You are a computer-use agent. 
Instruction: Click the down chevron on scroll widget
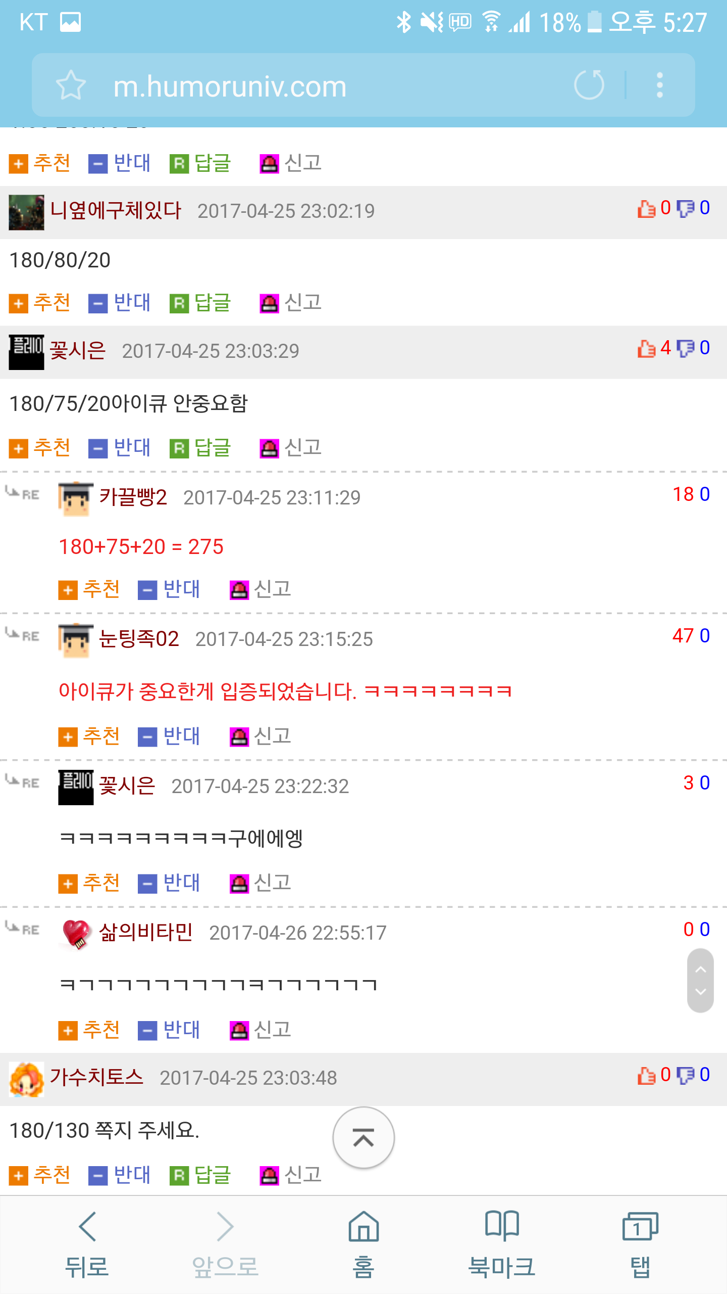click(x=700, y=992)
